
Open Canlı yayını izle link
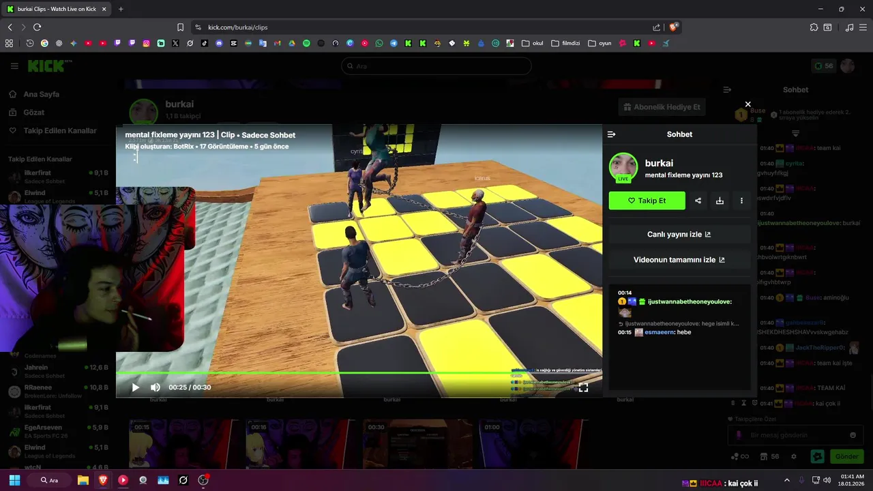[679, 234]
